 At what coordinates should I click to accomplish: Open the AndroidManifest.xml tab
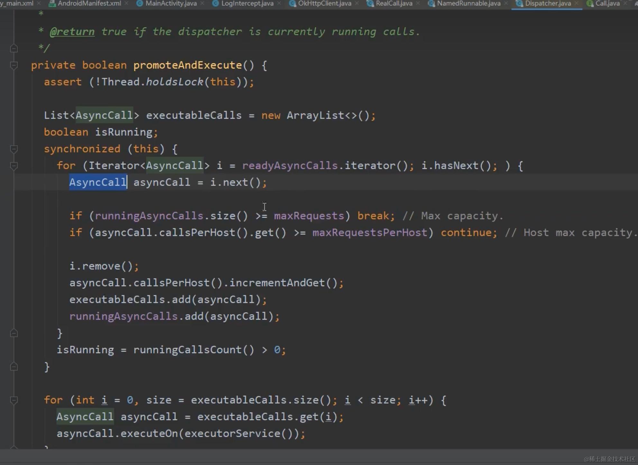89,4
